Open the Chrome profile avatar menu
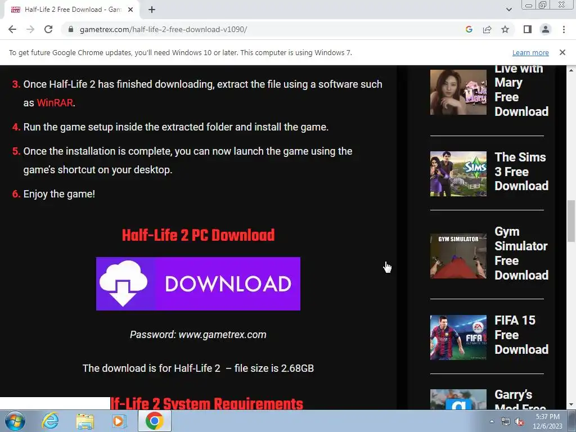This screenshot has height=432, width=576. (546, 29)
